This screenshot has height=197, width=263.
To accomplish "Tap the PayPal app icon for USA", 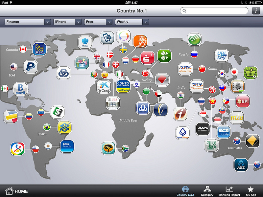I will pyautogui.click(x=31, y=67).
